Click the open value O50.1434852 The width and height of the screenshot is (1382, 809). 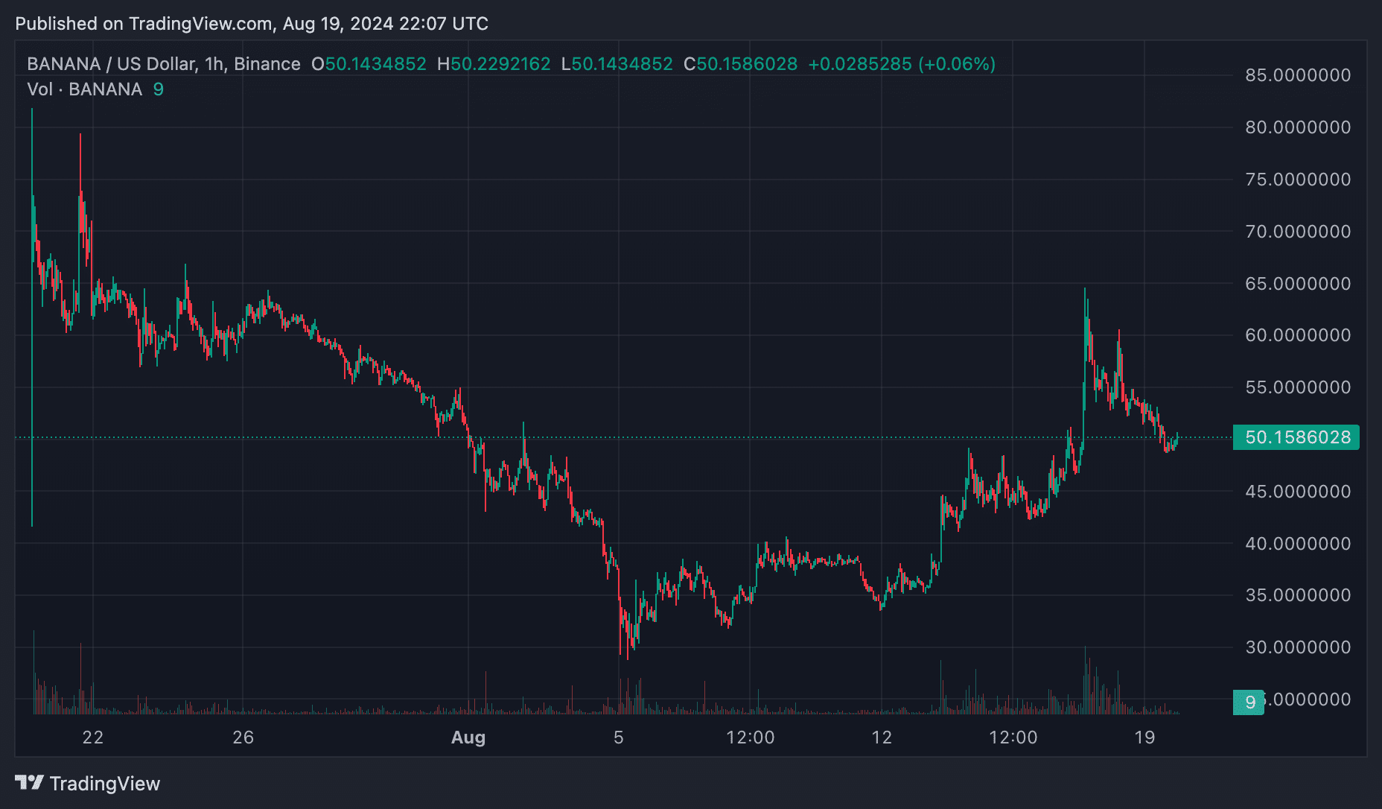369,64
